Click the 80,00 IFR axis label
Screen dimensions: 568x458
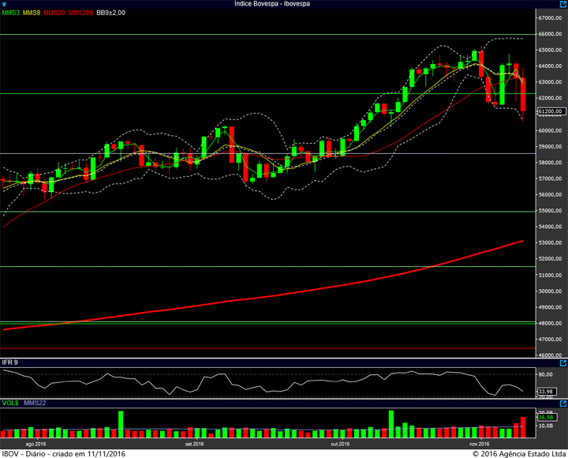pyautogui.click(x=546, y=374)
